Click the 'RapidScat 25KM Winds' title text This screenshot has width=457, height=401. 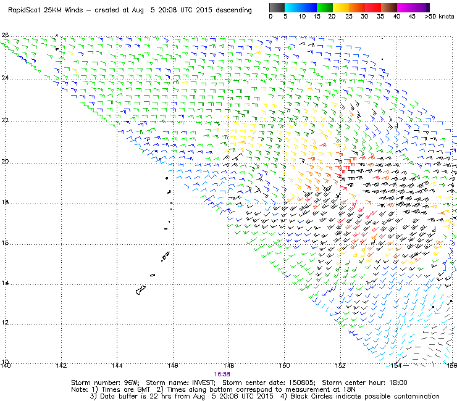click(46, 10)
